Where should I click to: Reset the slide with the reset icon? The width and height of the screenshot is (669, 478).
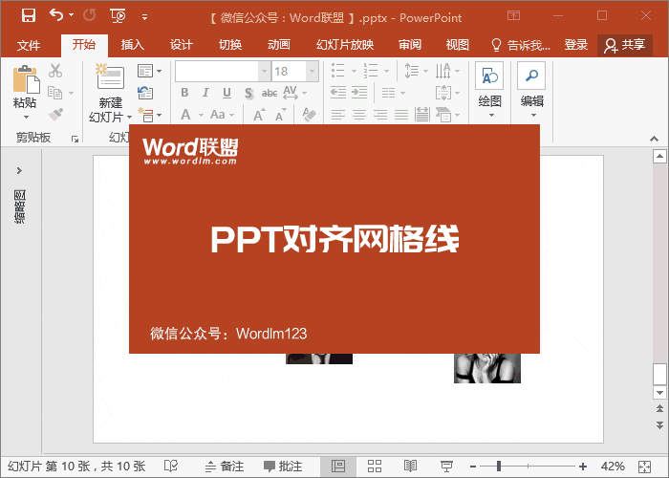tap(145, 93)
